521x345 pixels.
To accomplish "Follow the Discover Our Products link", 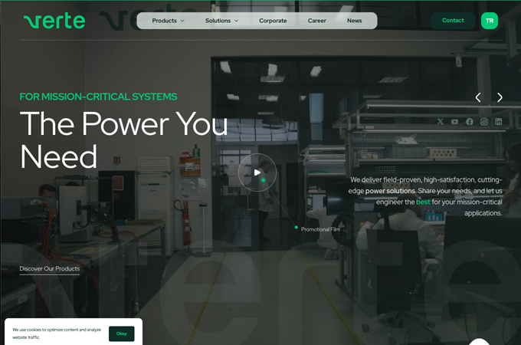I will click(50, 268).
